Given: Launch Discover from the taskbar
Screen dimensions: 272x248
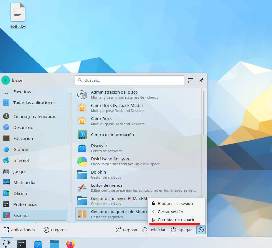Looking at the screenshot, I should [x=38, y=243].
